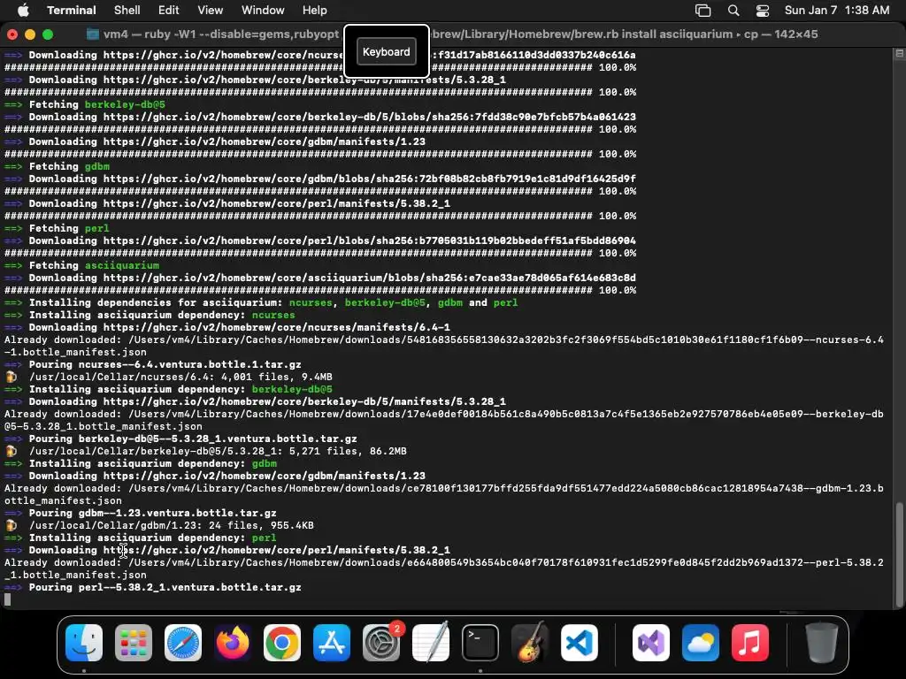The image size is (906, 679).
Task: Open System Settings from the Dock
Action: (x=381, y=642)
